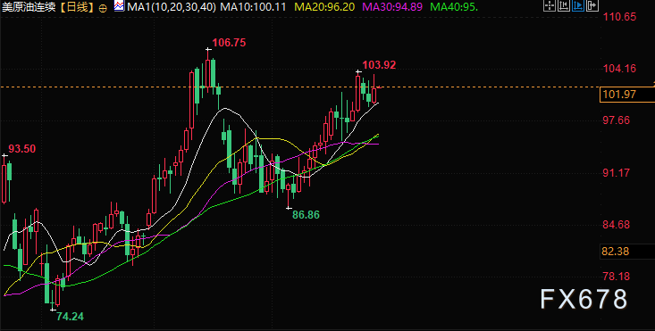Click the jump-to-chart-start axis icon
This screenshot has width=655, height=331.
coord(564,5)
